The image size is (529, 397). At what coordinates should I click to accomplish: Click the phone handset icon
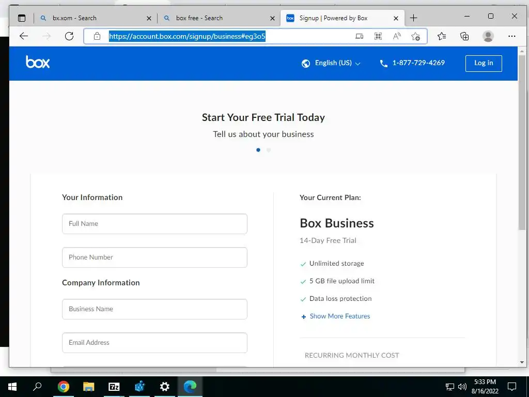pos(384,64)
